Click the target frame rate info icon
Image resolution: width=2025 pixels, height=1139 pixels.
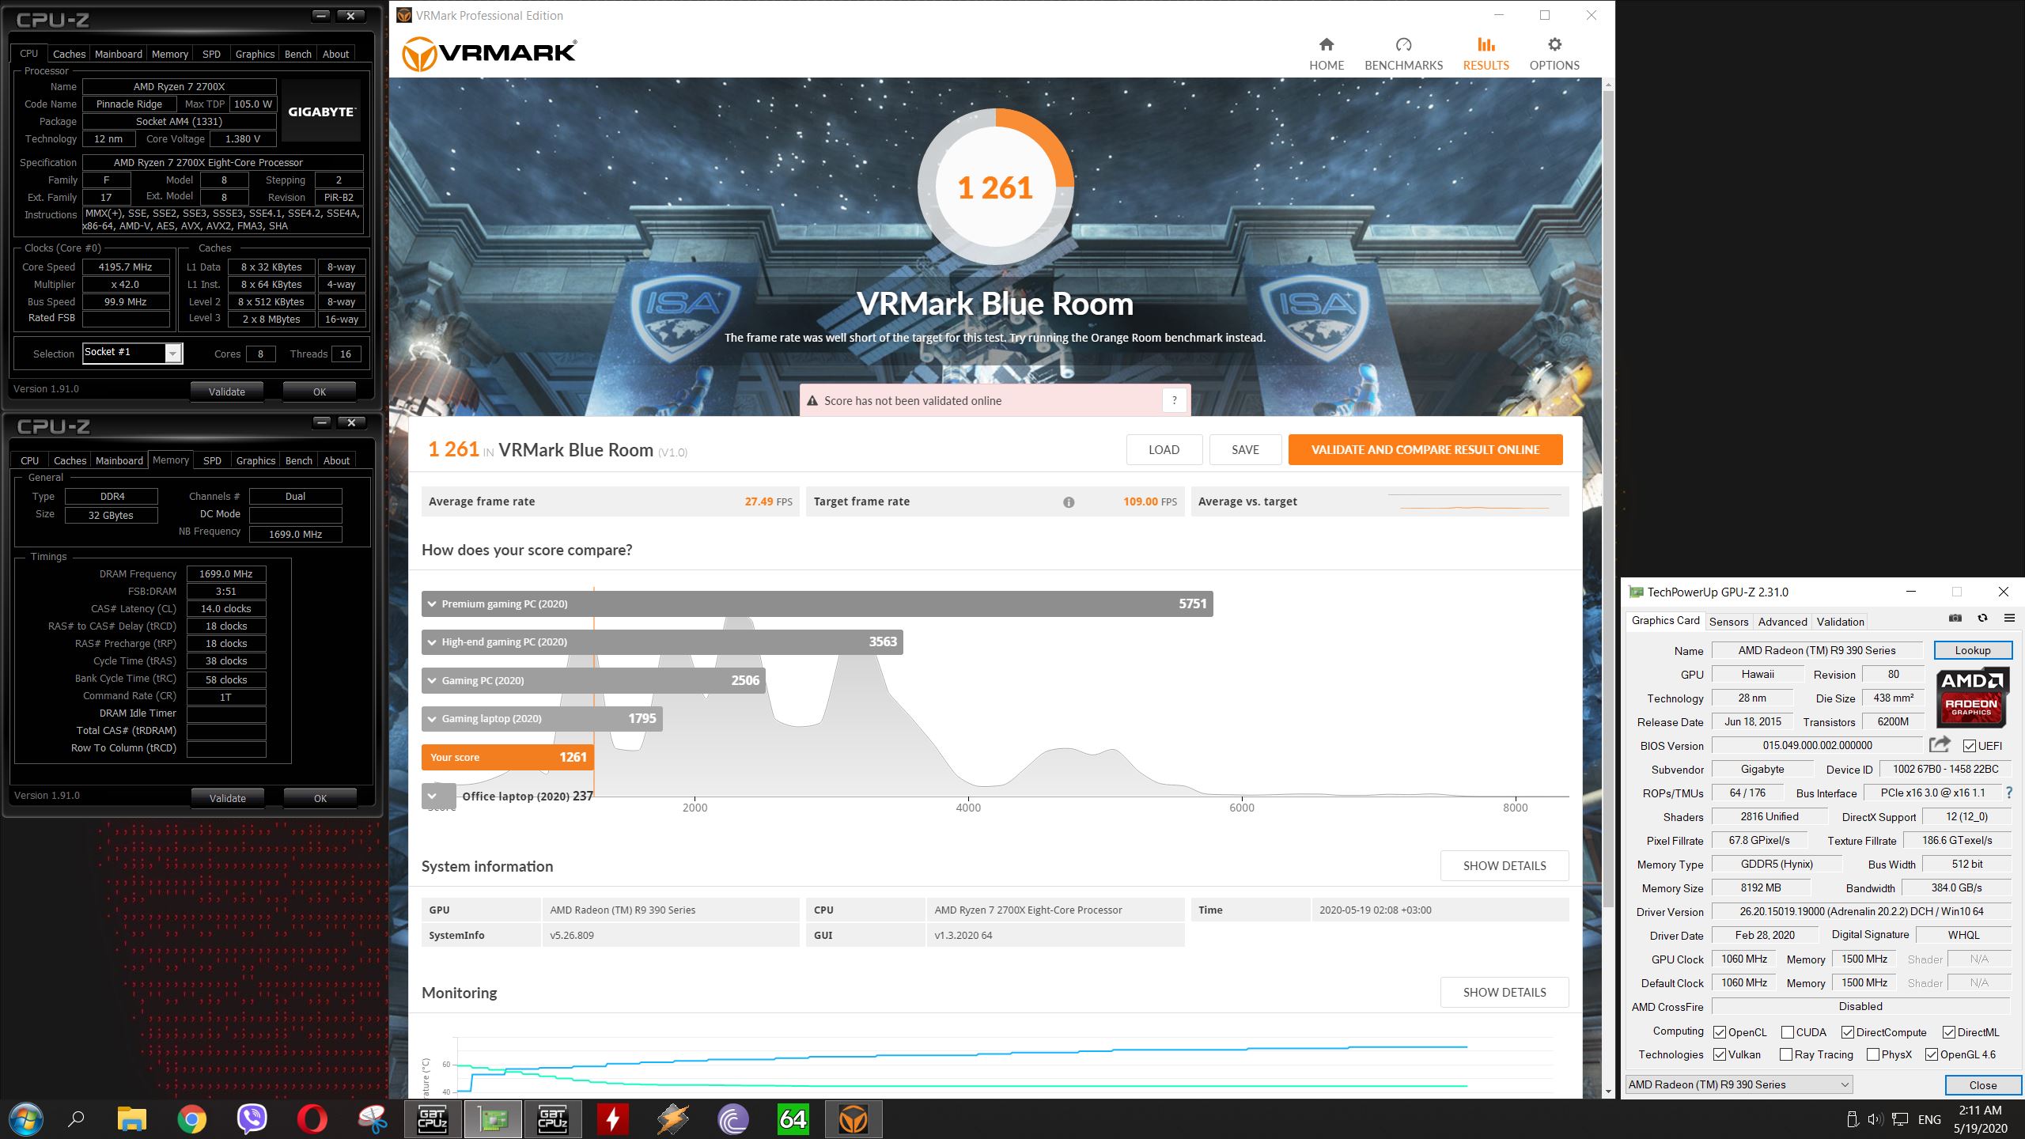pos(1069,502)
